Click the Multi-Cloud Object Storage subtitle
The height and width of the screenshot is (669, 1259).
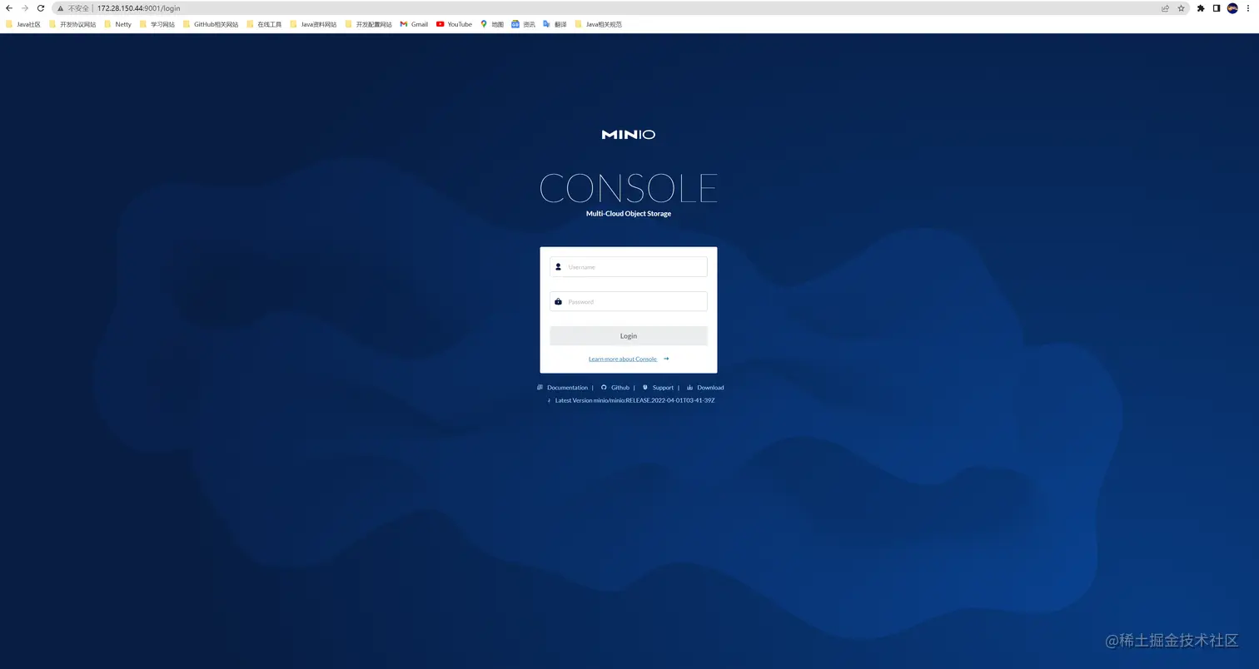pyautogui.click(x=629, y=214)
